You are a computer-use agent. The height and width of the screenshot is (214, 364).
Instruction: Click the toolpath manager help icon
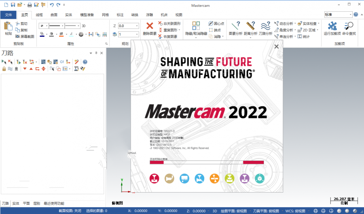coord(85,62)
